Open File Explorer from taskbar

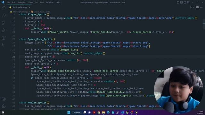click(x=103, y=112)
